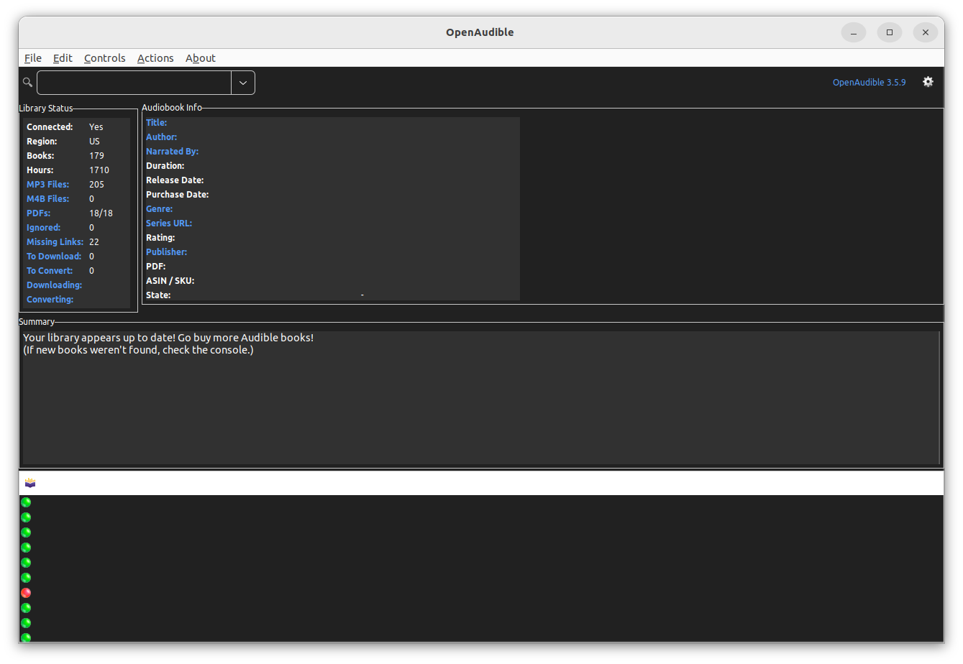Click the Publisher link
Screen dimensions: 963x664
166,252
